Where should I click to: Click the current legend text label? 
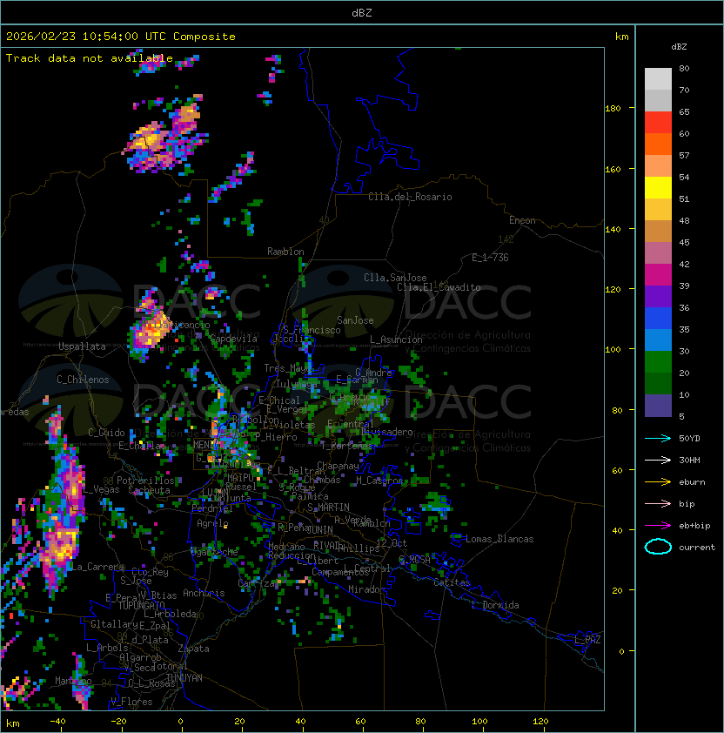click(697, 548)
